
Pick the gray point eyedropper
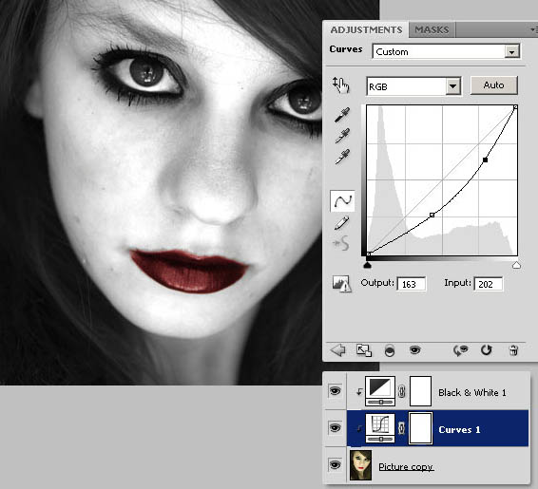click(x=342, y=136)
